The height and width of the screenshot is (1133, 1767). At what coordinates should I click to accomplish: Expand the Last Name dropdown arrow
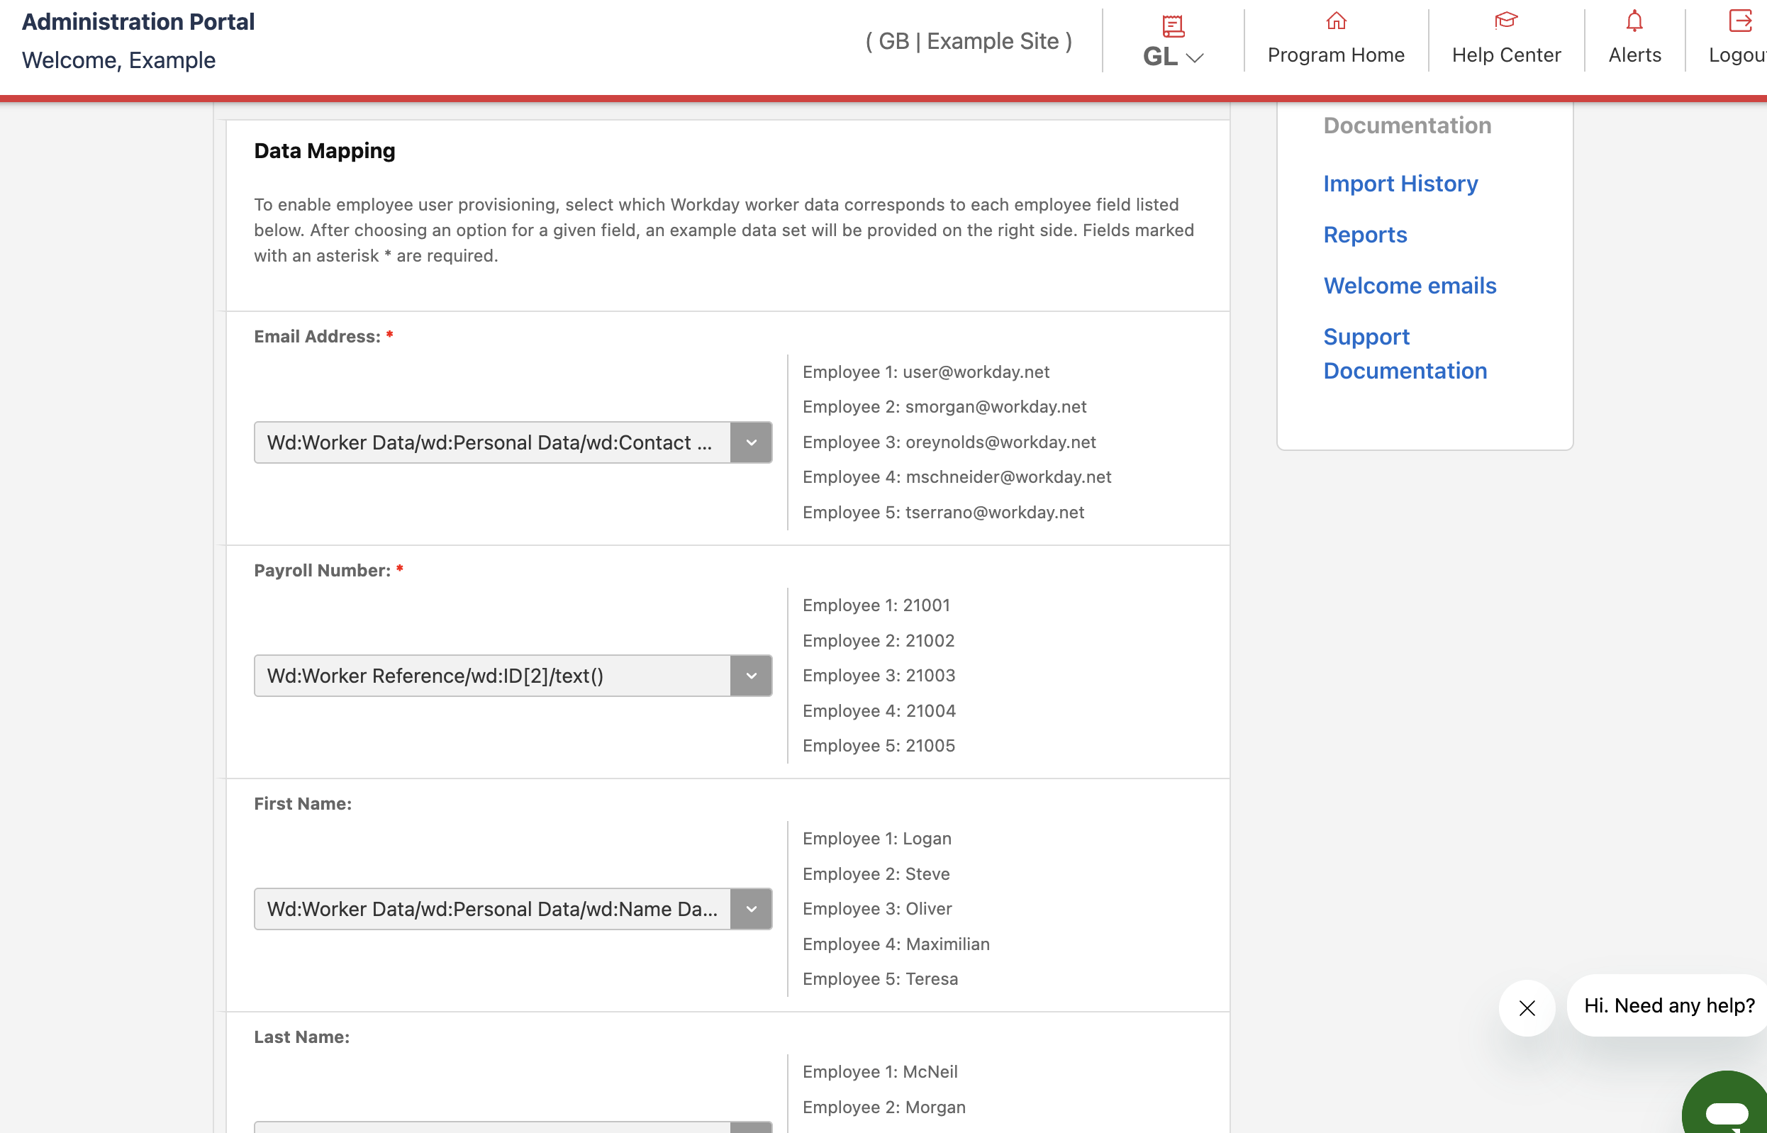pos(751,1127)
